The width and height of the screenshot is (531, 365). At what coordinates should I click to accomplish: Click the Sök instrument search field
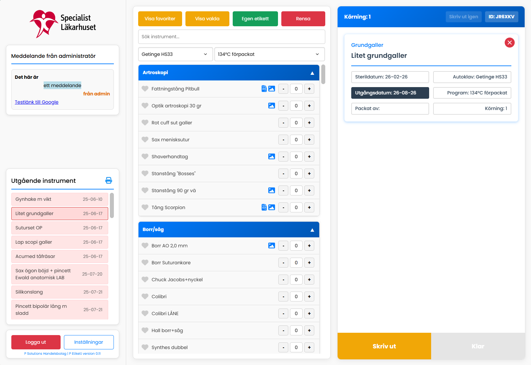point(231,37)
